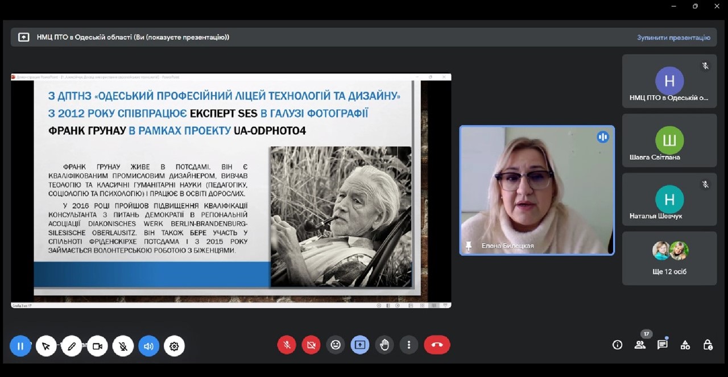Unmute the meeting microphone
This screenshot has width=728, height=377.
[287, 345]
